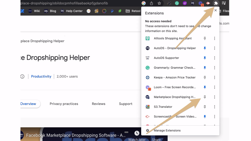Unpin AutoDS Supporter from the toolbar
The image size is (251, 141).
click(205, 58)
